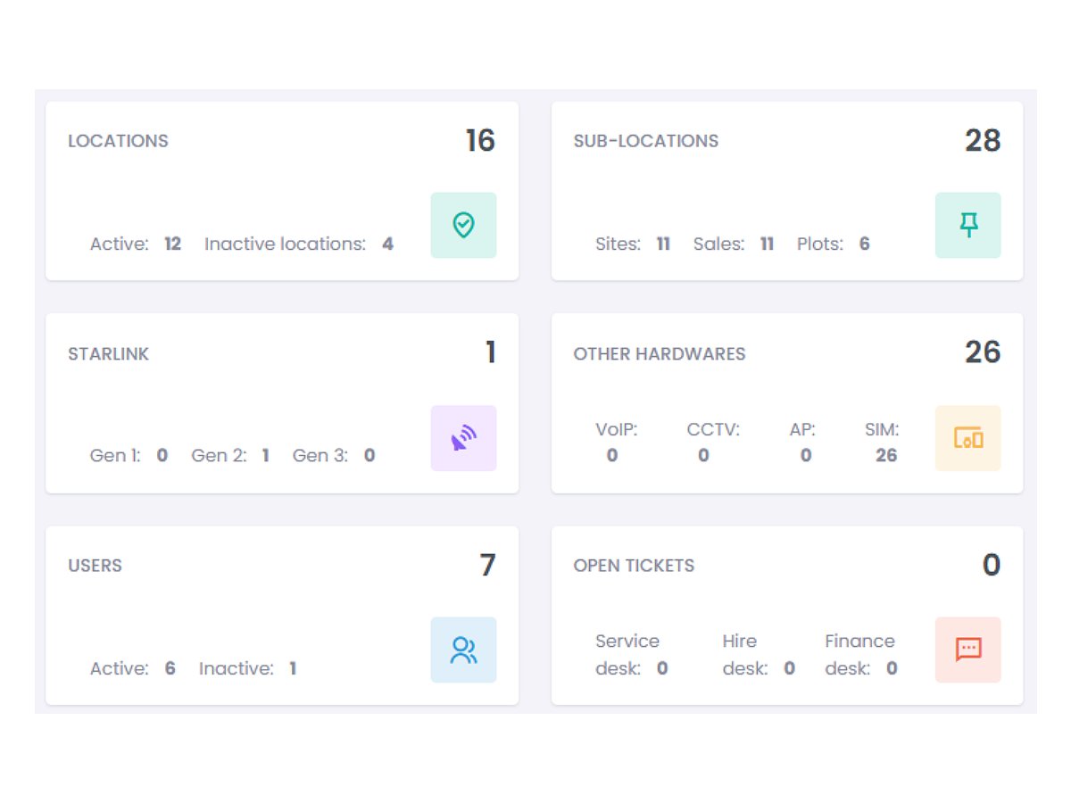Click the Active users count label
1071x803 pixels.
(x=120, y=668)
